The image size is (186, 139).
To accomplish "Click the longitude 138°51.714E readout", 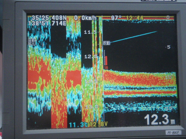I will tap(47, 23).
